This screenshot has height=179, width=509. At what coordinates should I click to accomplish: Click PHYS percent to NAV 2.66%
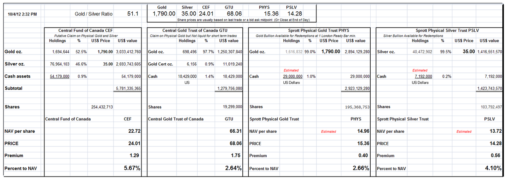(361, 168)
